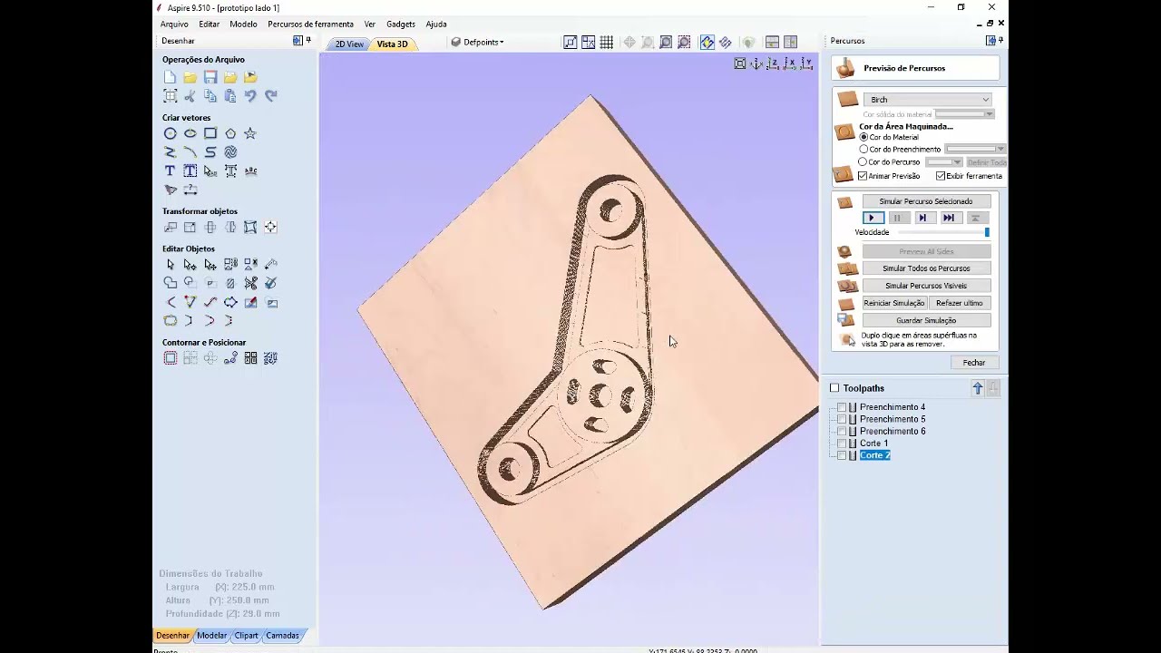
Task: Open the Arquivo menu
Action: coord(174,24)
